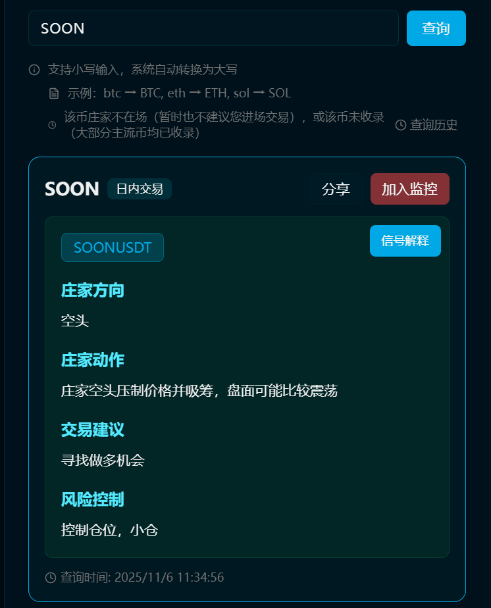This screenshot has width=491, height=608.
Task: Focus the SOON symbol input field
Action: click(x=213, y=28)
